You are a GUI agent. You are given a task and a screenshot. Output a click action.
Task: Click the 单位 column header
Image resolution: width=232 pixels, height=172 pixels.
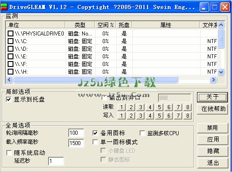coord(35,25)
